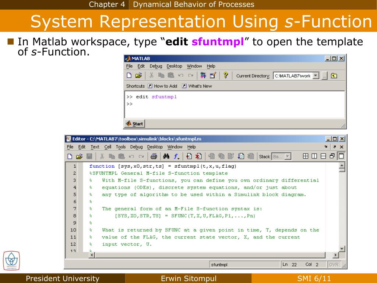Open Help menu in MATLAB window
The image size is (377, 283).
[211, 66]
